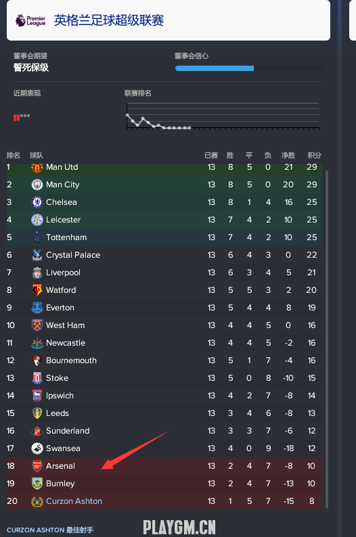Sort table by 积分 column header
Viewport: 356px width, 537px height.
(x=314, y=156)
